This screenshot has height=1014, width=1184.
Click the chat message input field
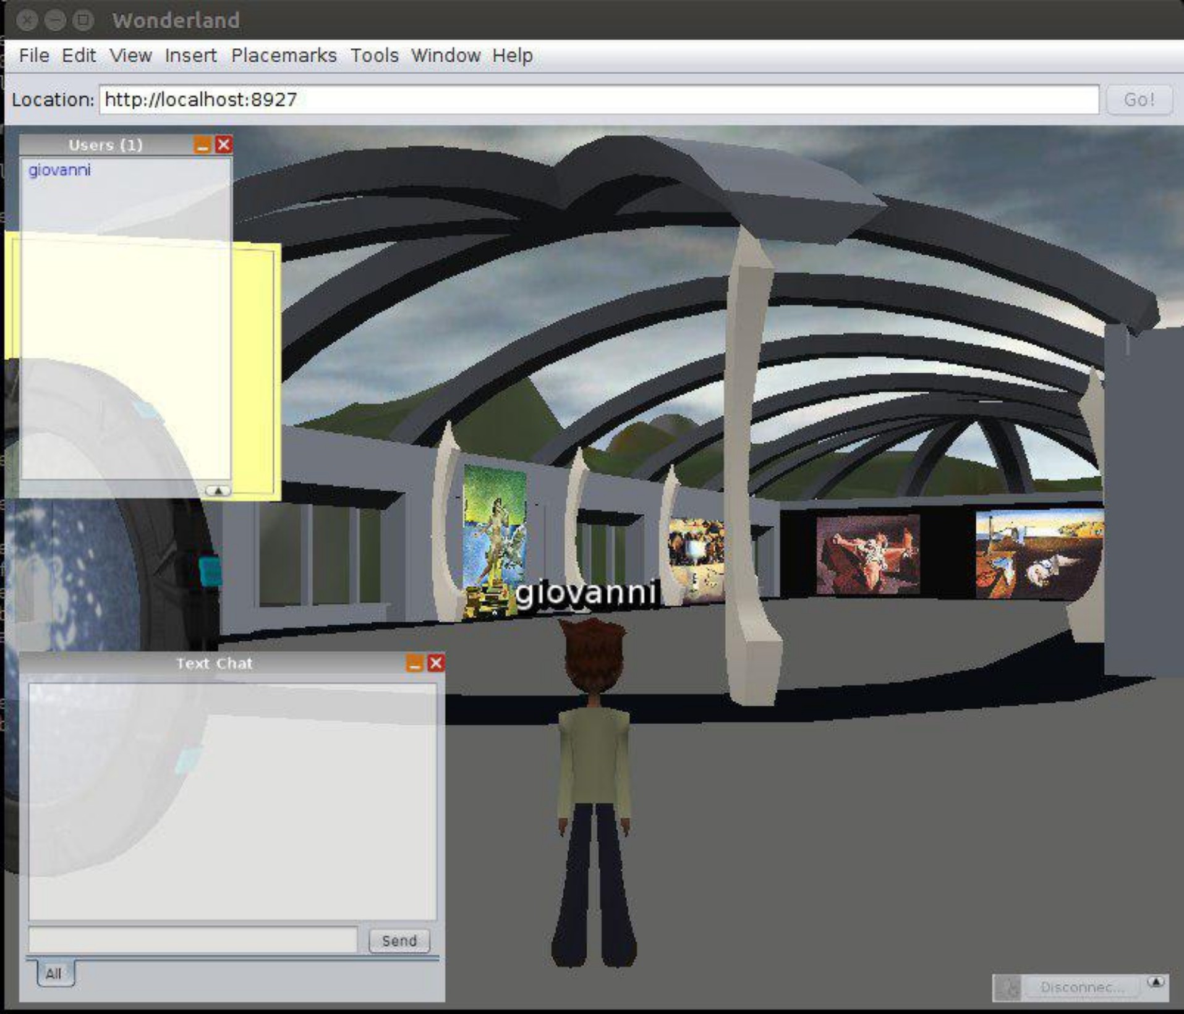pyautogui.click(x=193, y=940)
